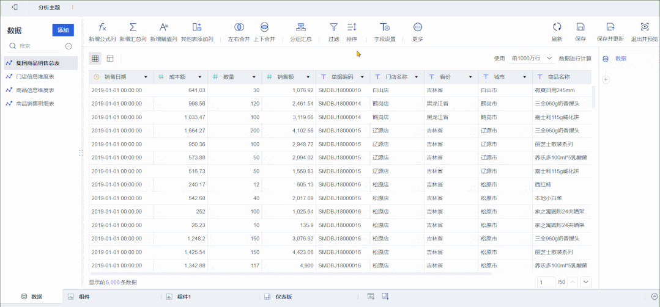The width and height of the screenshot is (660, 307).
Task: Expand the 前1000万行 row limit dropdown
Action: [x=532, y=58]
